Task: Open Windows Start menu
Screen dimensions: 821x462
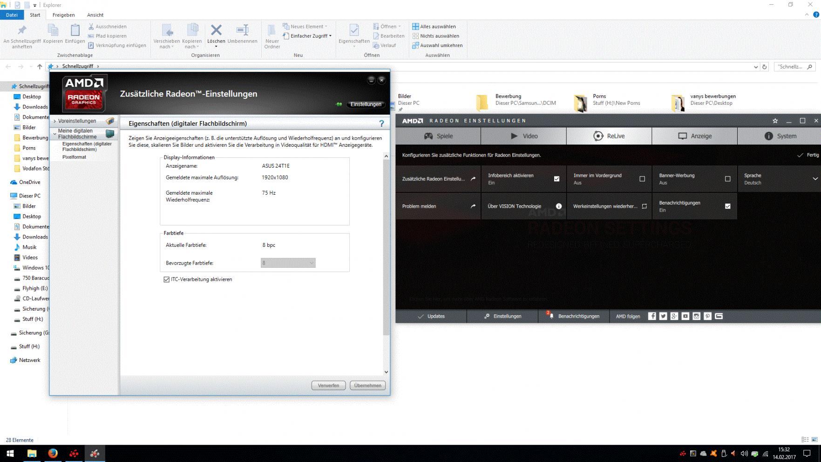Action: pos(10,453)
